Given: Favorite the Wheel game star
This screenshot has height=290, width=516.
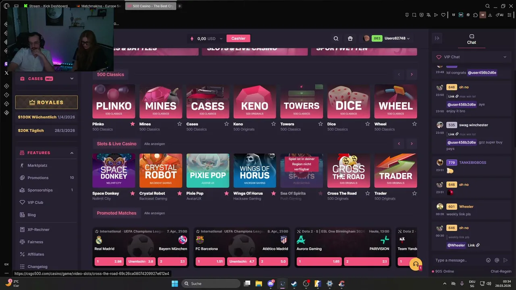Looking at the screenshot, I should [x=414, y=124].
